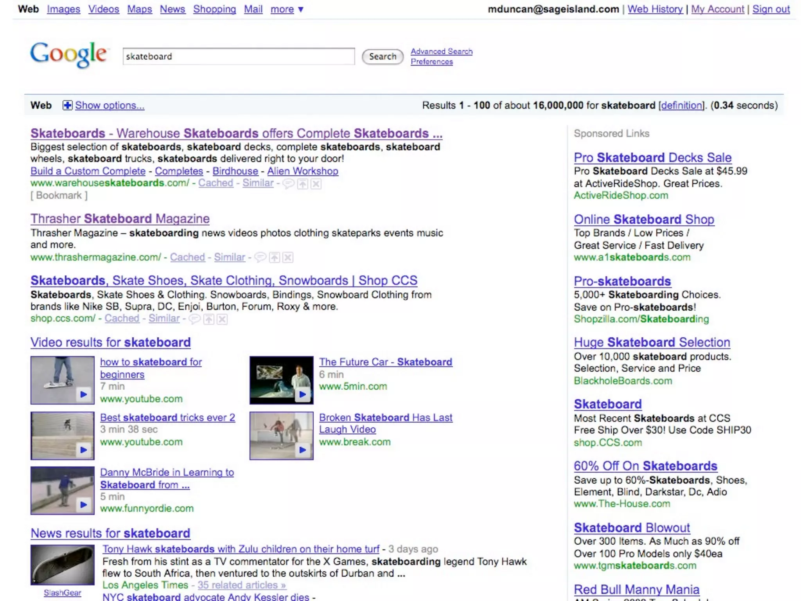Viewport: 801px width, 601px height.
Task: Click in the skateboard search field
Action: click(239, 56)
